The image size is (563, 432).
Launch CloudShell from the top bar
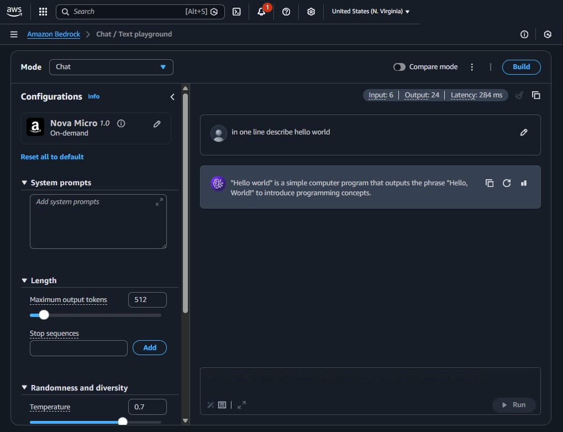click(x=236, y=12)
